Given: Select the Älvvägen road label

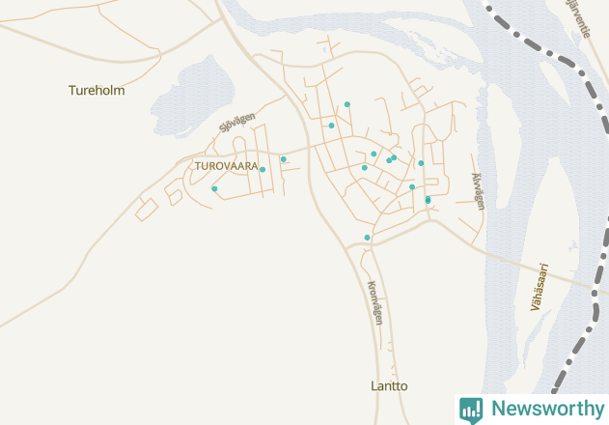Looking at the screenshot, I should coord(478,191).
